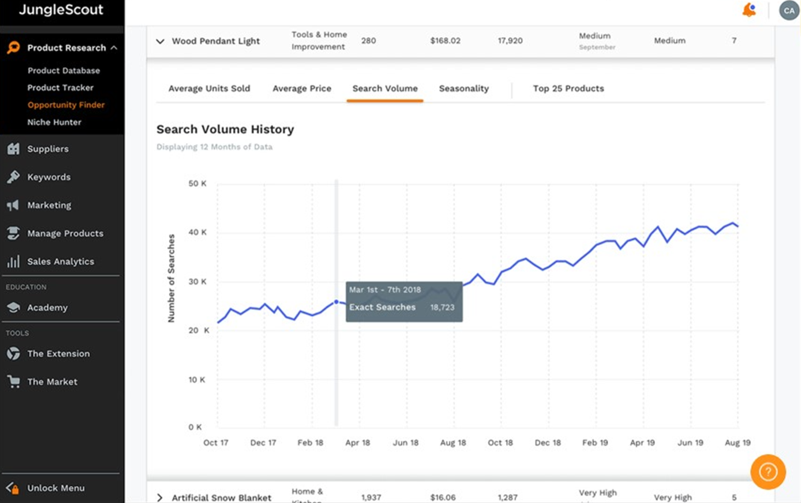Select the Suppliers factory icon
The height and width of the screenshot is (503, 801).
coord(13,149)
